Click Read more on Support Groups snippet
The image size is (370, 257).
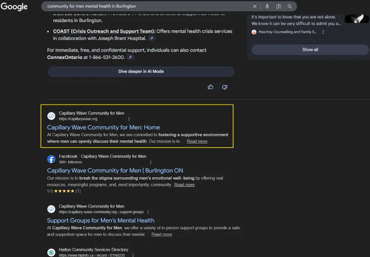click(162, 234)
